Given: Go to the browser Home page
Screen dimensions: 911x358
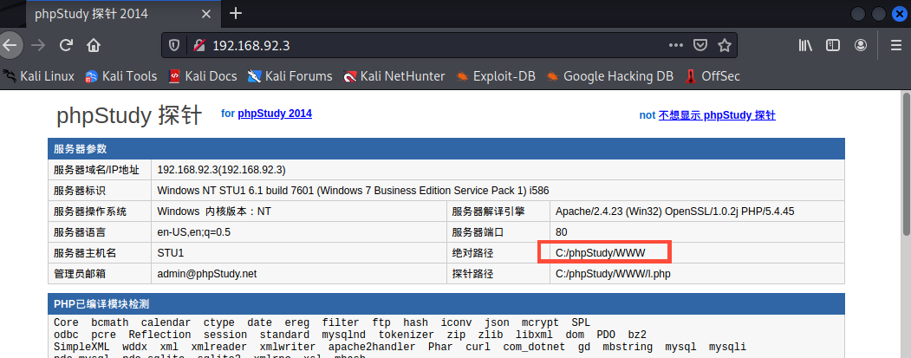Looking at the screenshot, I should [94, 45].
